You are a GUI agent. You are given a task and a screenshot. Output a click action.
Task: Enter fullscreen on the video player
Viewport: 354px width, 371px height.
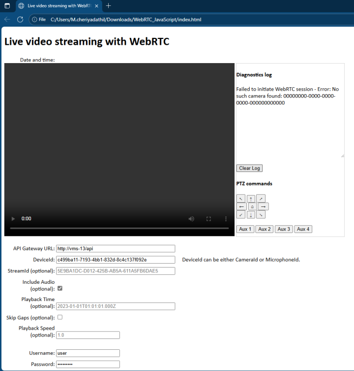coord(208,219)
